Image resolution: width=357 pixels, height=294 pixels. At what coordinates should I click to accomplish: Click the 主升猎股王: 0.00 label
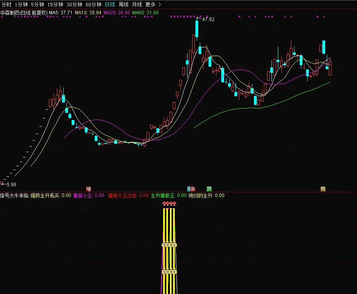click(169, 195)
